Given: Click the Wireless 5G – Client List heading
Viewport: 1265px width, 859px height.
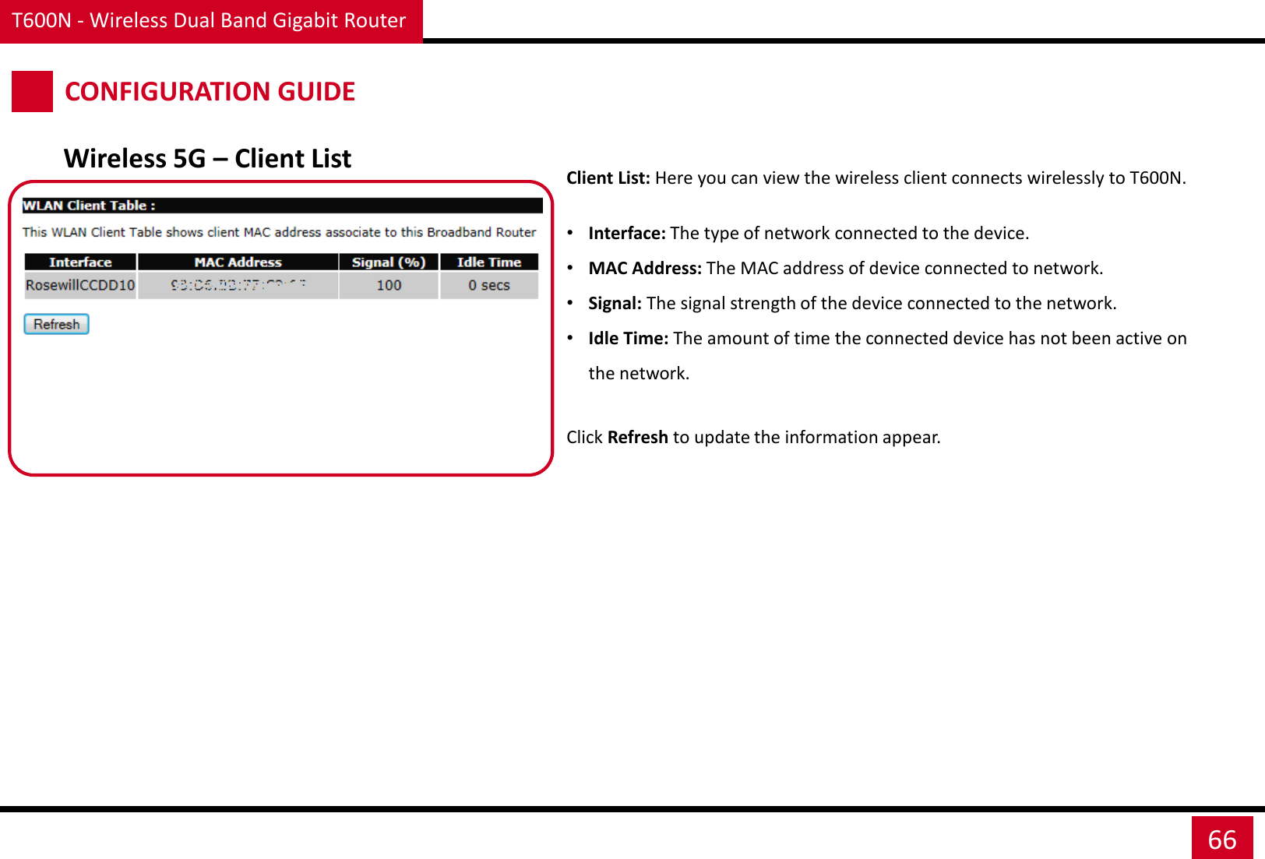Looking at the screenshot, I should (207, 158).
